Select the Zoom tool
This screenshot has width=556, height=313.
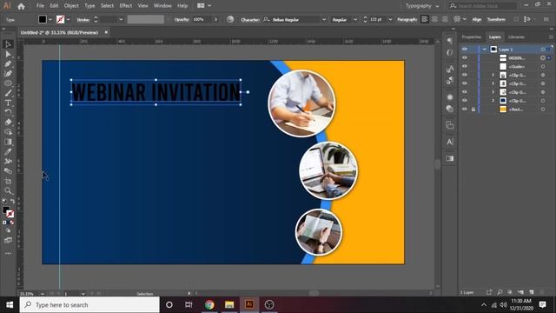click(x=8, y=191)
